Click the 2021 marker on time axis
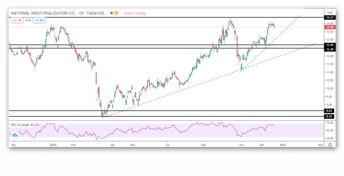This screenshot has width=344, height=176. [x=283, y=145]
